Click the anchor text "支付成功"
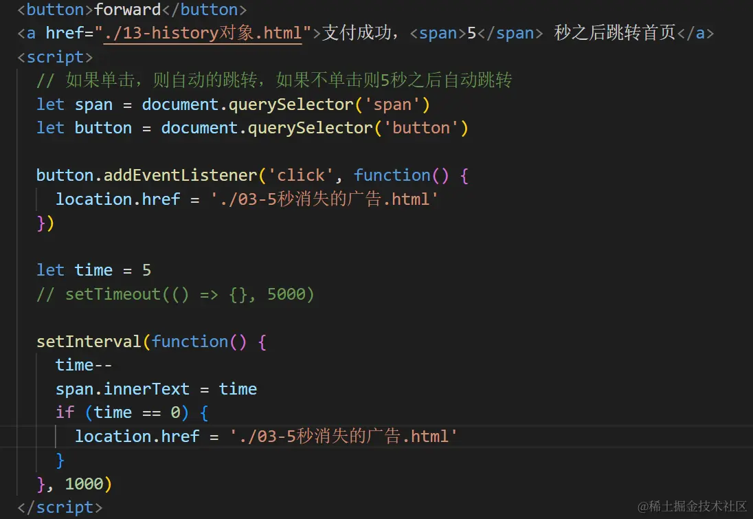 click(x=357, y=33)
